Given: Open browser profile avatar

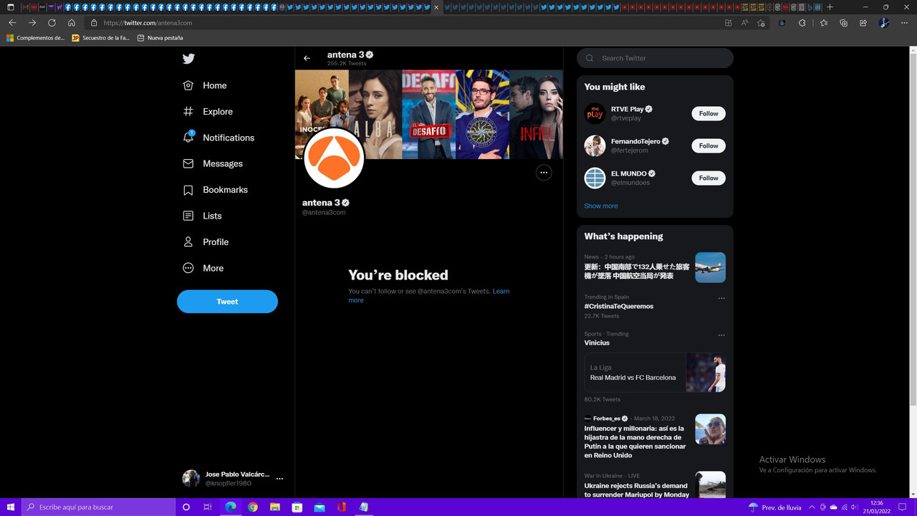Looking at the screenshot, I should (883, 23).
